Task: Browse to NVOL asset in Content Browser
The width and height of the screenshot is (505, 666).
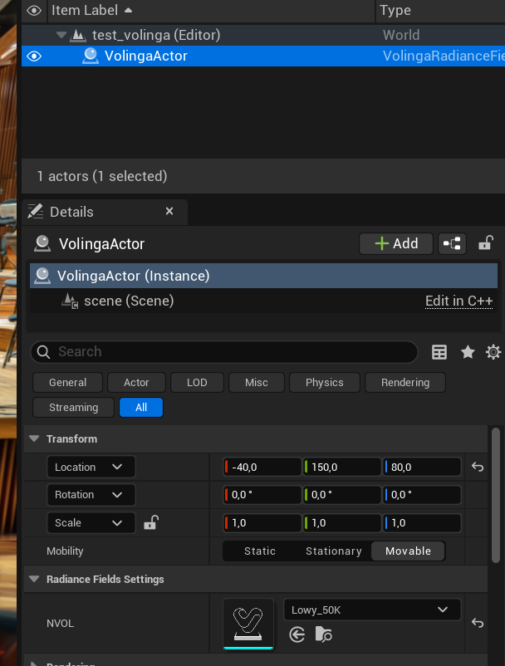Action: pyautogui.click(x=323, y=635)
